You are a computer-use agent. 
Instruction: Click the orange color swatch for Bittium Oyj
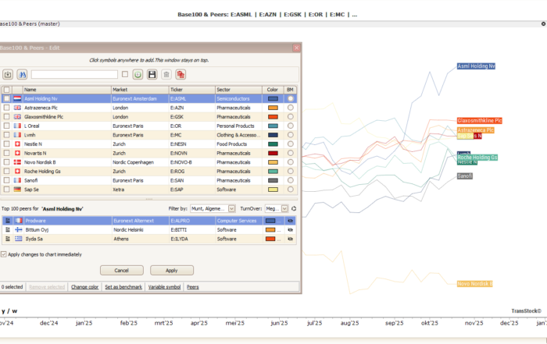270,230
